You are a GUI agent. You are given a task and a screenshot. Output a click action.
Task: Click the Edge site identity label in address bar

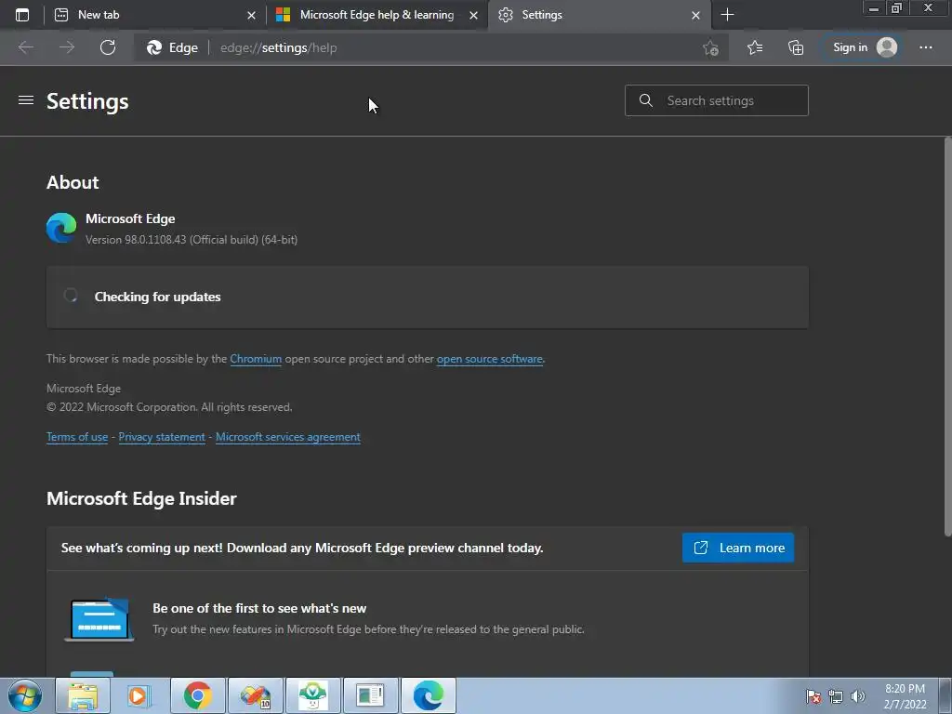pyautogui.click(x=172, y=47)
